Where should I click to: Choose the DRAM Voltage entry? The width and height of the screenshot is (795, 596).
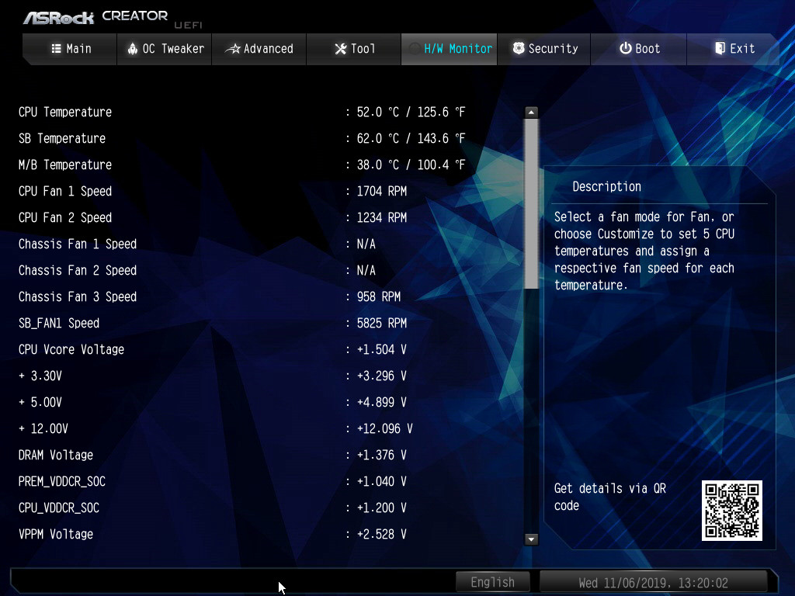pos(56,455)
